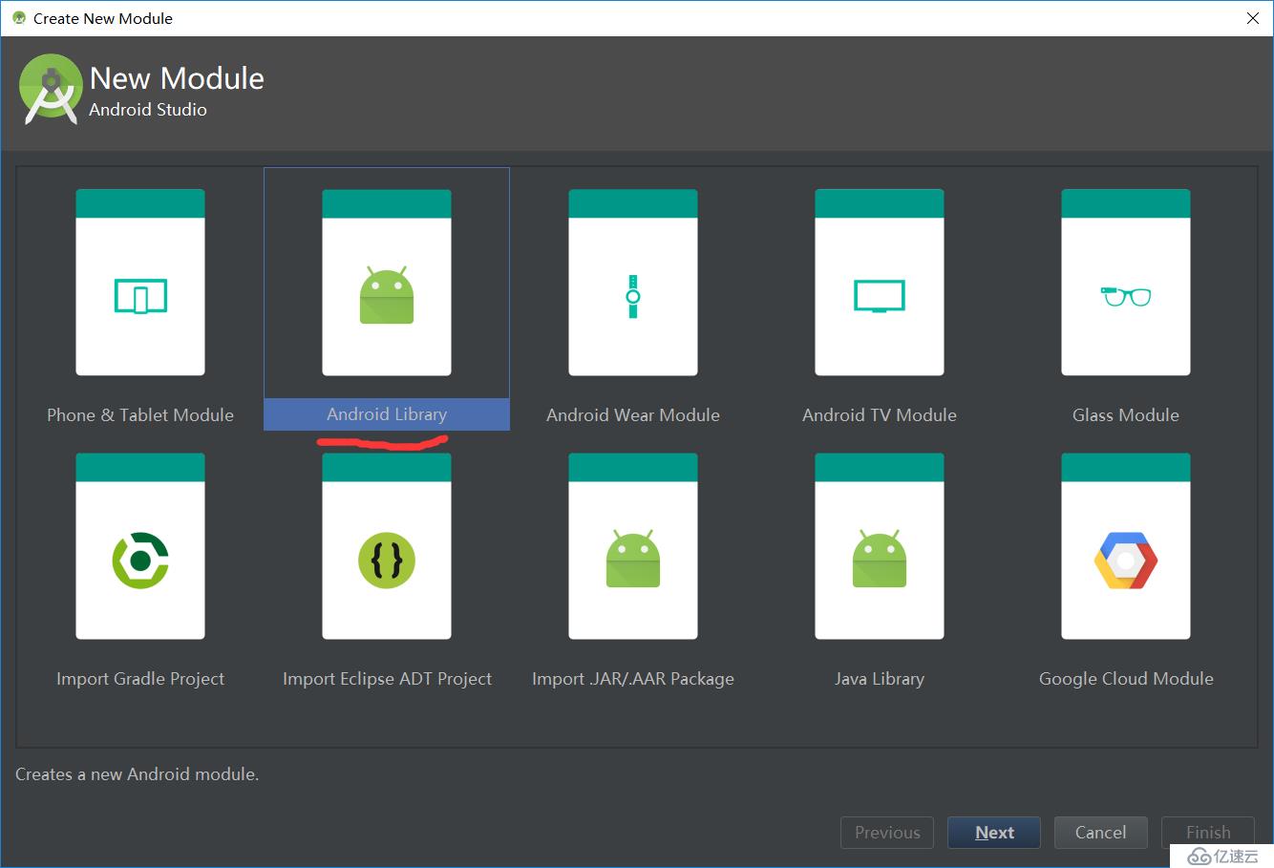Image resolution: width=1274 pixels, height=868 pixels.
Task: Click the 'Android Studio' subtitle in header
Action: [148, 110]
